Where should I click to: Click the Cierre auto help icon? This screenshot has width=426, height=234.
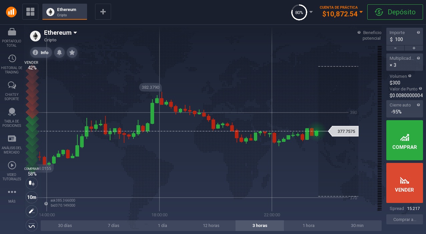click(418, 105)
